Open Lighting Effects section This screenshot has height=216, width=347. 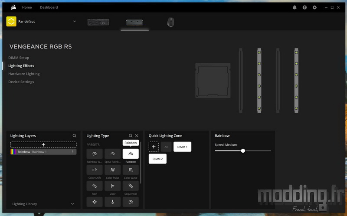21,66
